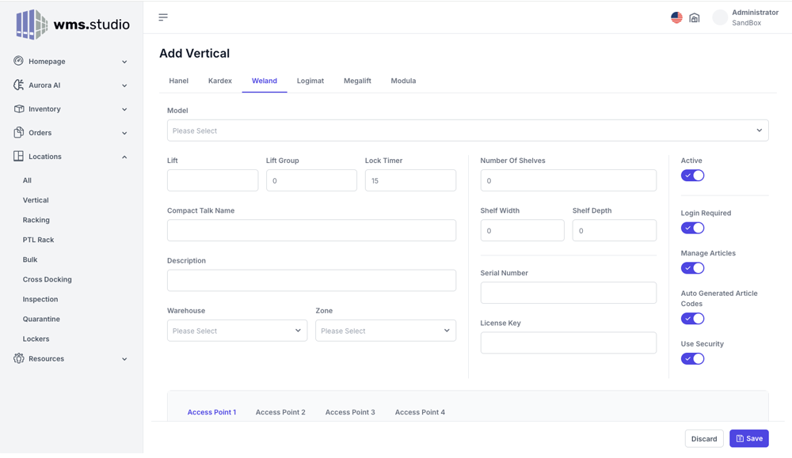
Task: Click the Orders clipboard icon
Action: [19, 132]
